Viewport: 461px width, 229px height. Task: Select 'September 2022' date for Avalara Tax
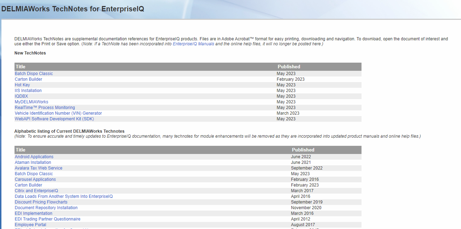[x=307, y=168]
